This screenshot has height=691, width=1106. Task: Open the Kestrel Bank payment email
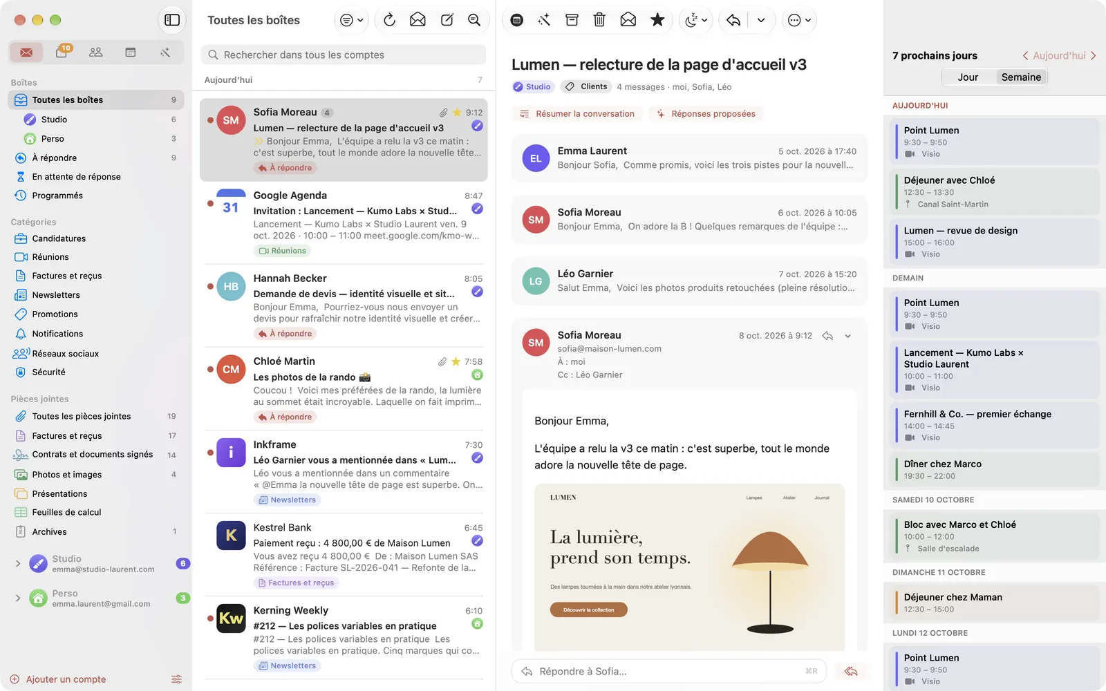coord(344,555)
